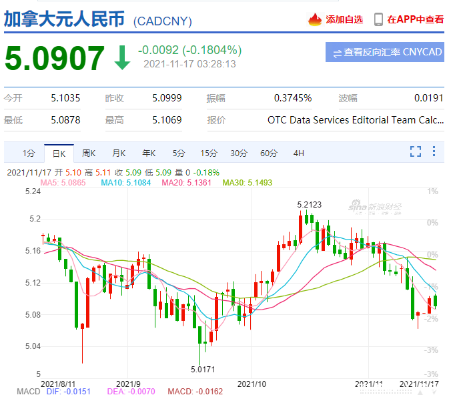Click the 今开 value 5.1035
449x397 pixels.
(x=65, y=98)
